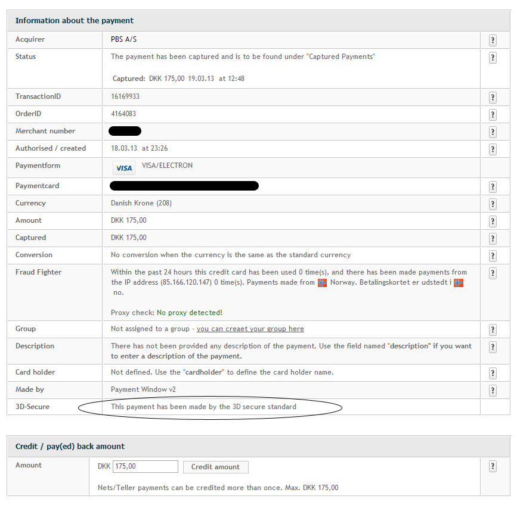Click the 'Not defined. Use the cardholder' text
Viewport: 517px width, 505px height.
pos(222,372)
